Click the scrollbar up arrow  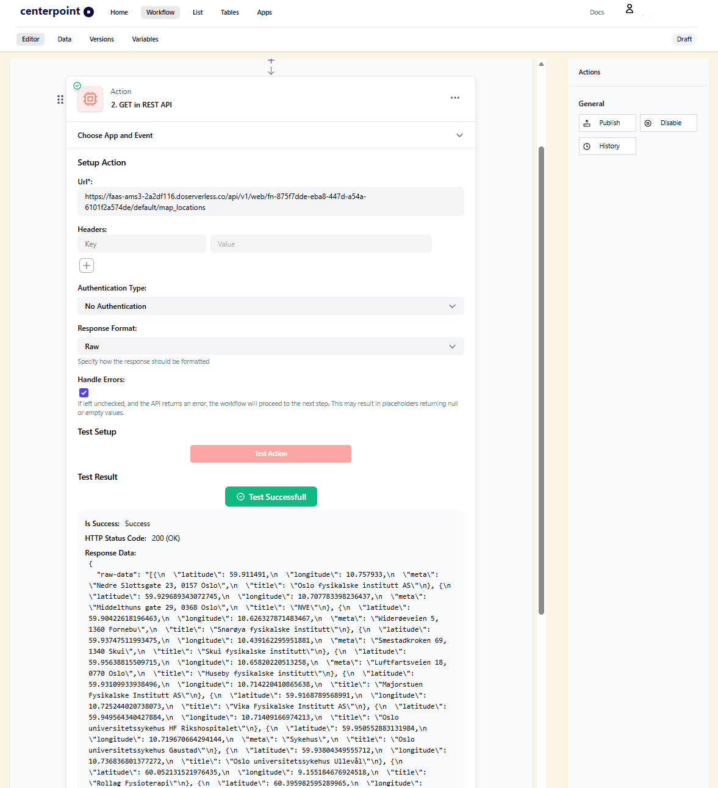541,63
